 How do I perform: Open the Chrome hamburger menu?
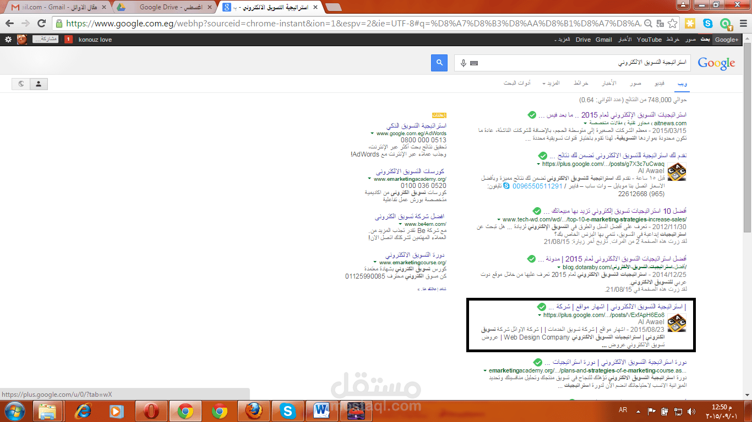click(742, 24)
